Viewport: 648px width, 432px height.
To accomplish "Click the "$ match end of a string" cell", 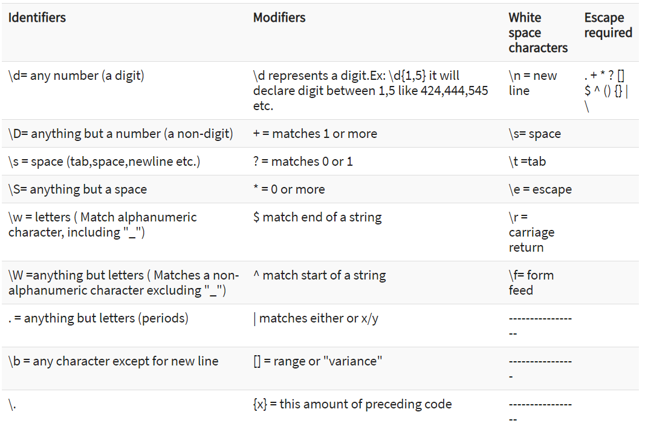I will 317,217.
